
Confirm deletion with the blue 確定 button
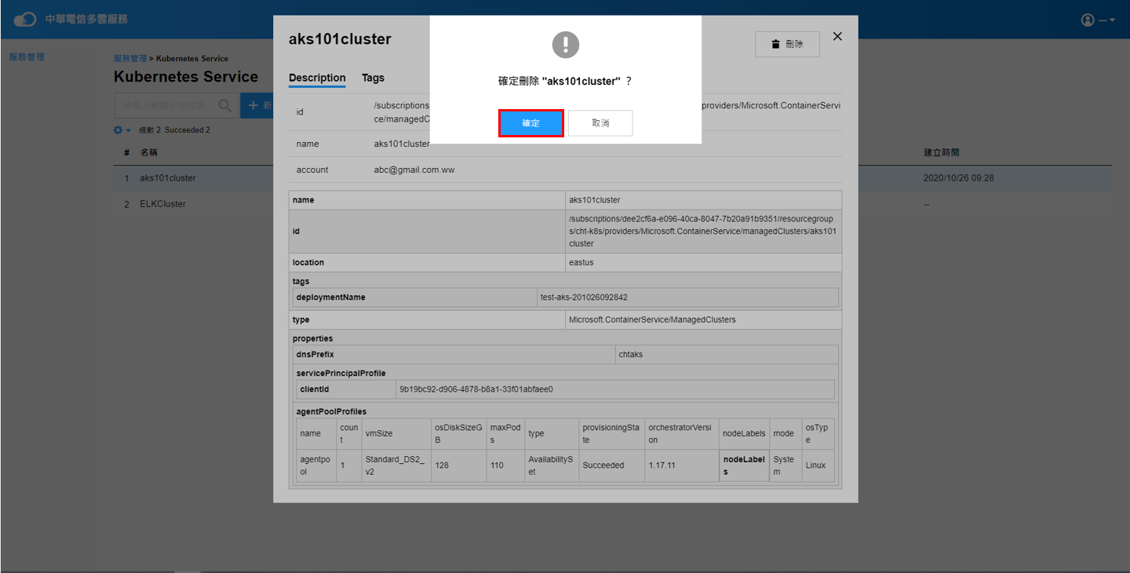coord(531,123)
